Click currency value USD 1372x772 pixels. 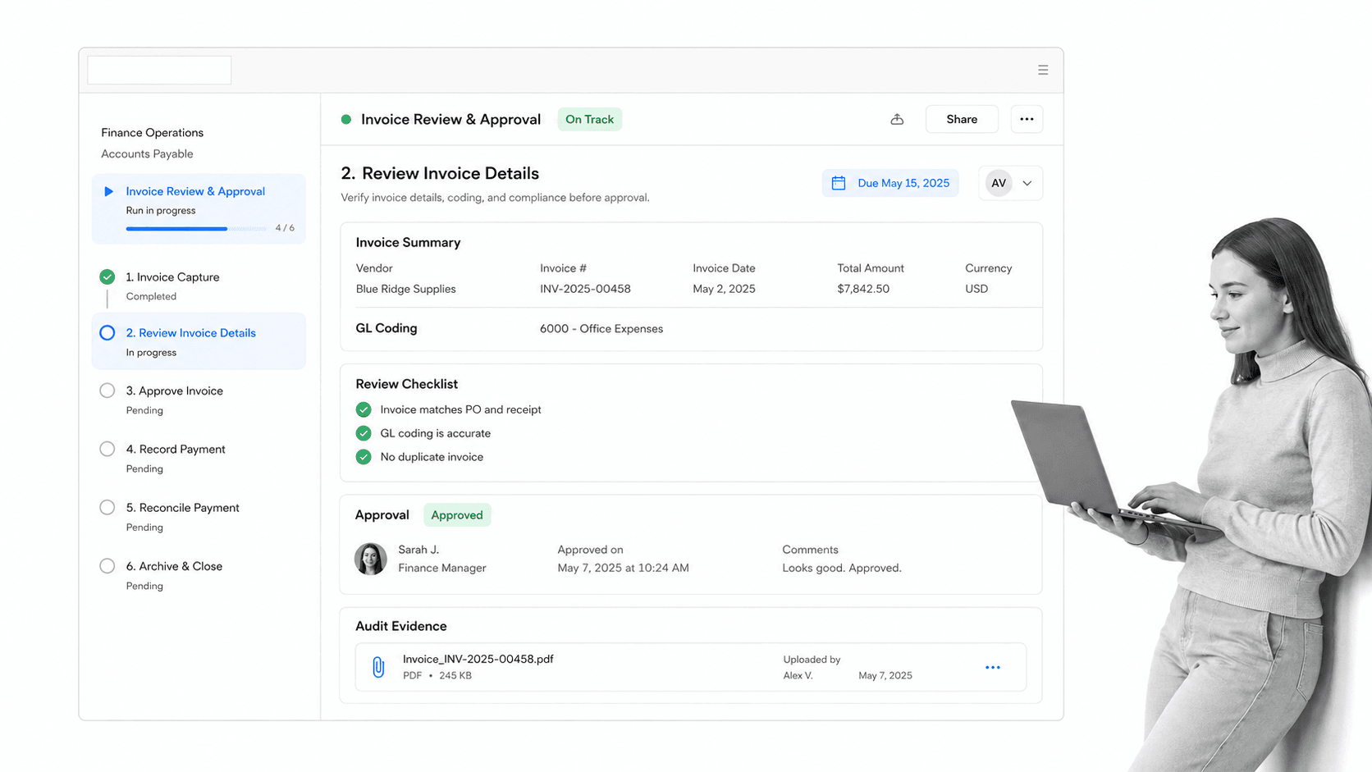click(976, 289)
